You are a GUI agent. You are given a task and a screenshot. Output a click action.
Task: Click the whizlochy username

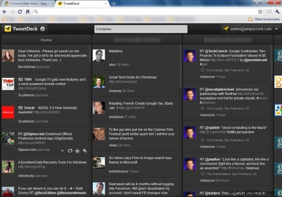pos(26,176)
